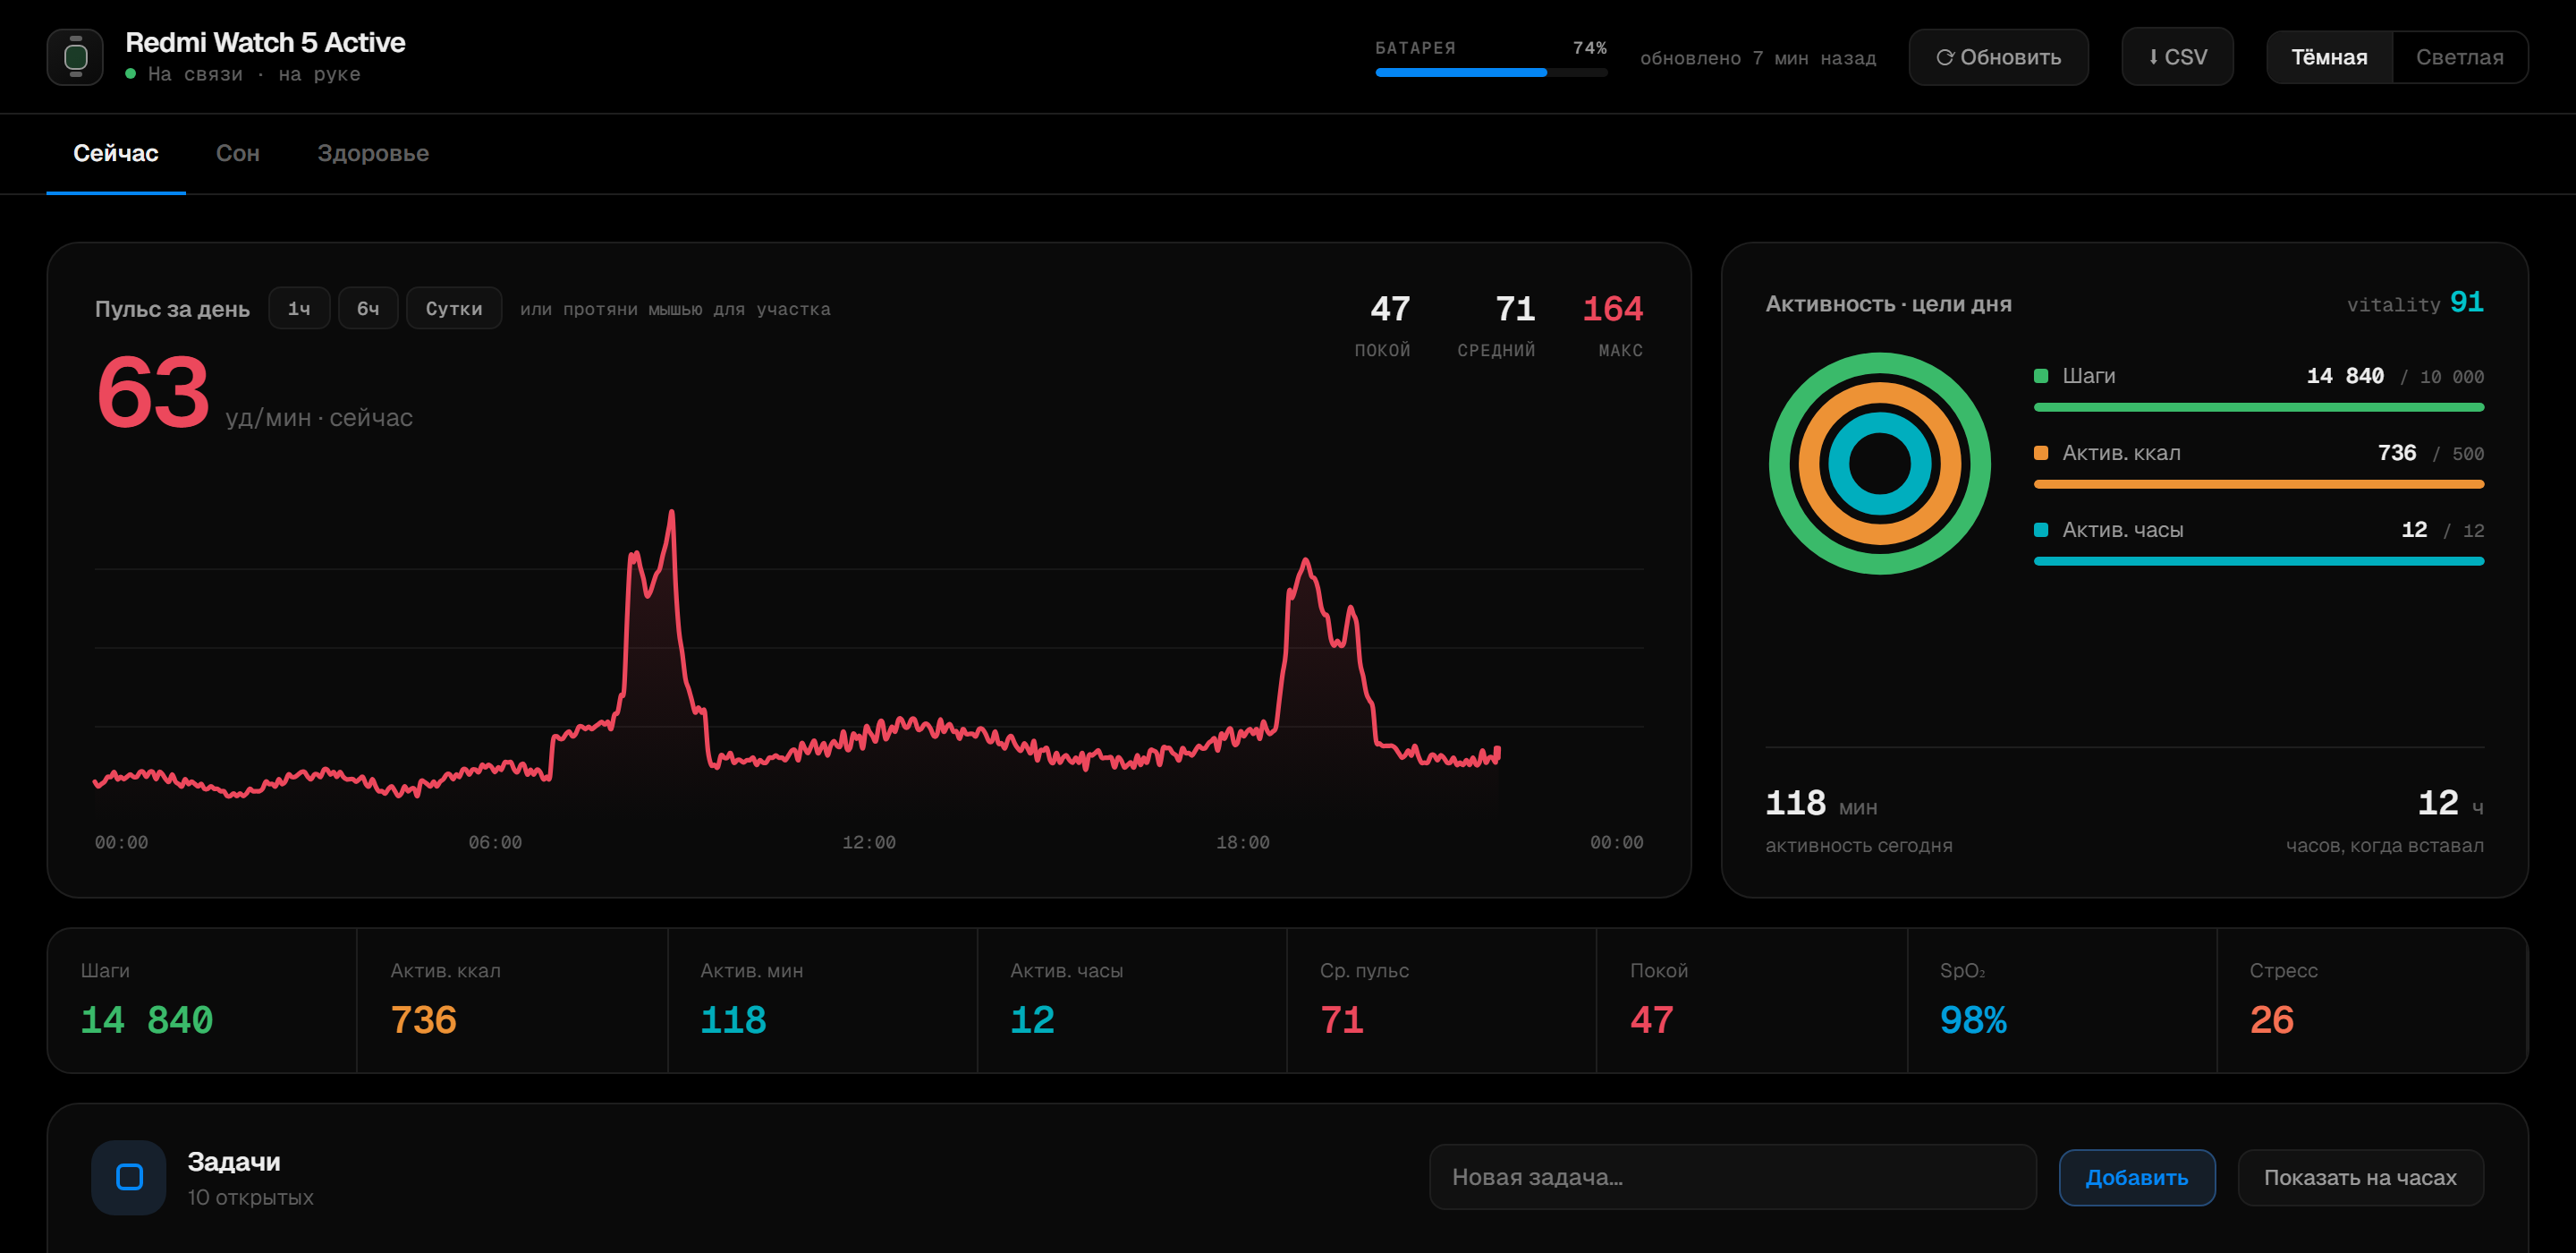Click the Шаги 14 840 stat card
This screenshot has width=2576, height=1253.
click(202, 1001)
